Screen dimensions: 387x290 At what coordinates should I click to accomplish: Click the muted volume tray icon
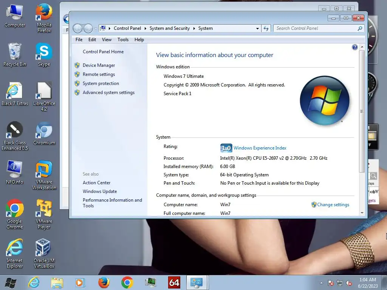point(349,283)
